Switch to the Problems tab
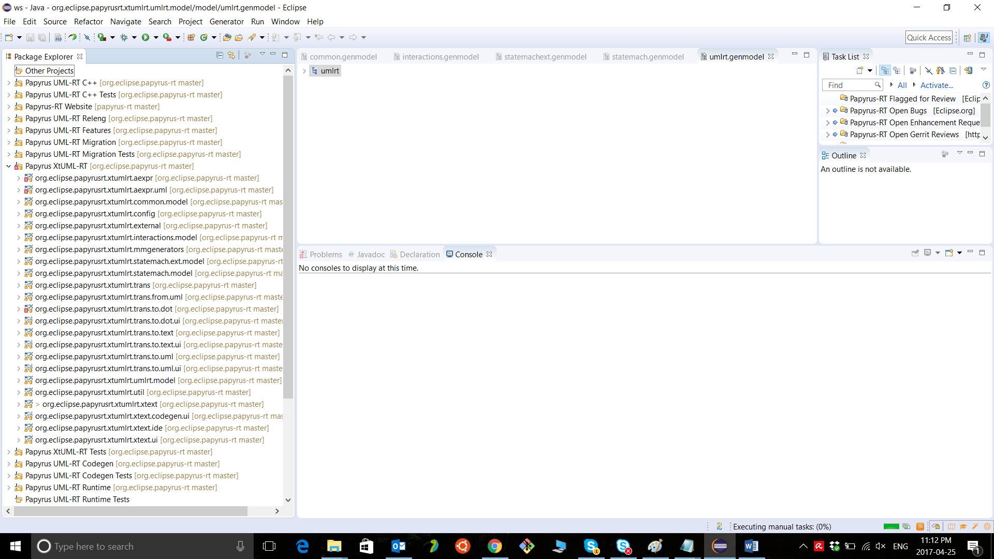Image resolution: width=994 pixels, height=559 pixels. tap(321, 254)
